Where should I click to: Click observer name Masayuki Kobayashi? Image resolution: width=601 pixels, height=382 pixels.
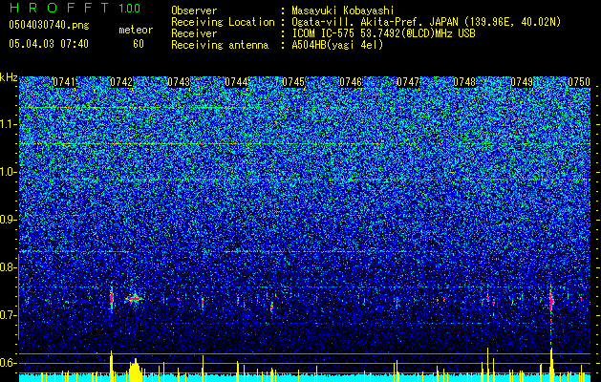pyautogui.click(x=343, y=11)
